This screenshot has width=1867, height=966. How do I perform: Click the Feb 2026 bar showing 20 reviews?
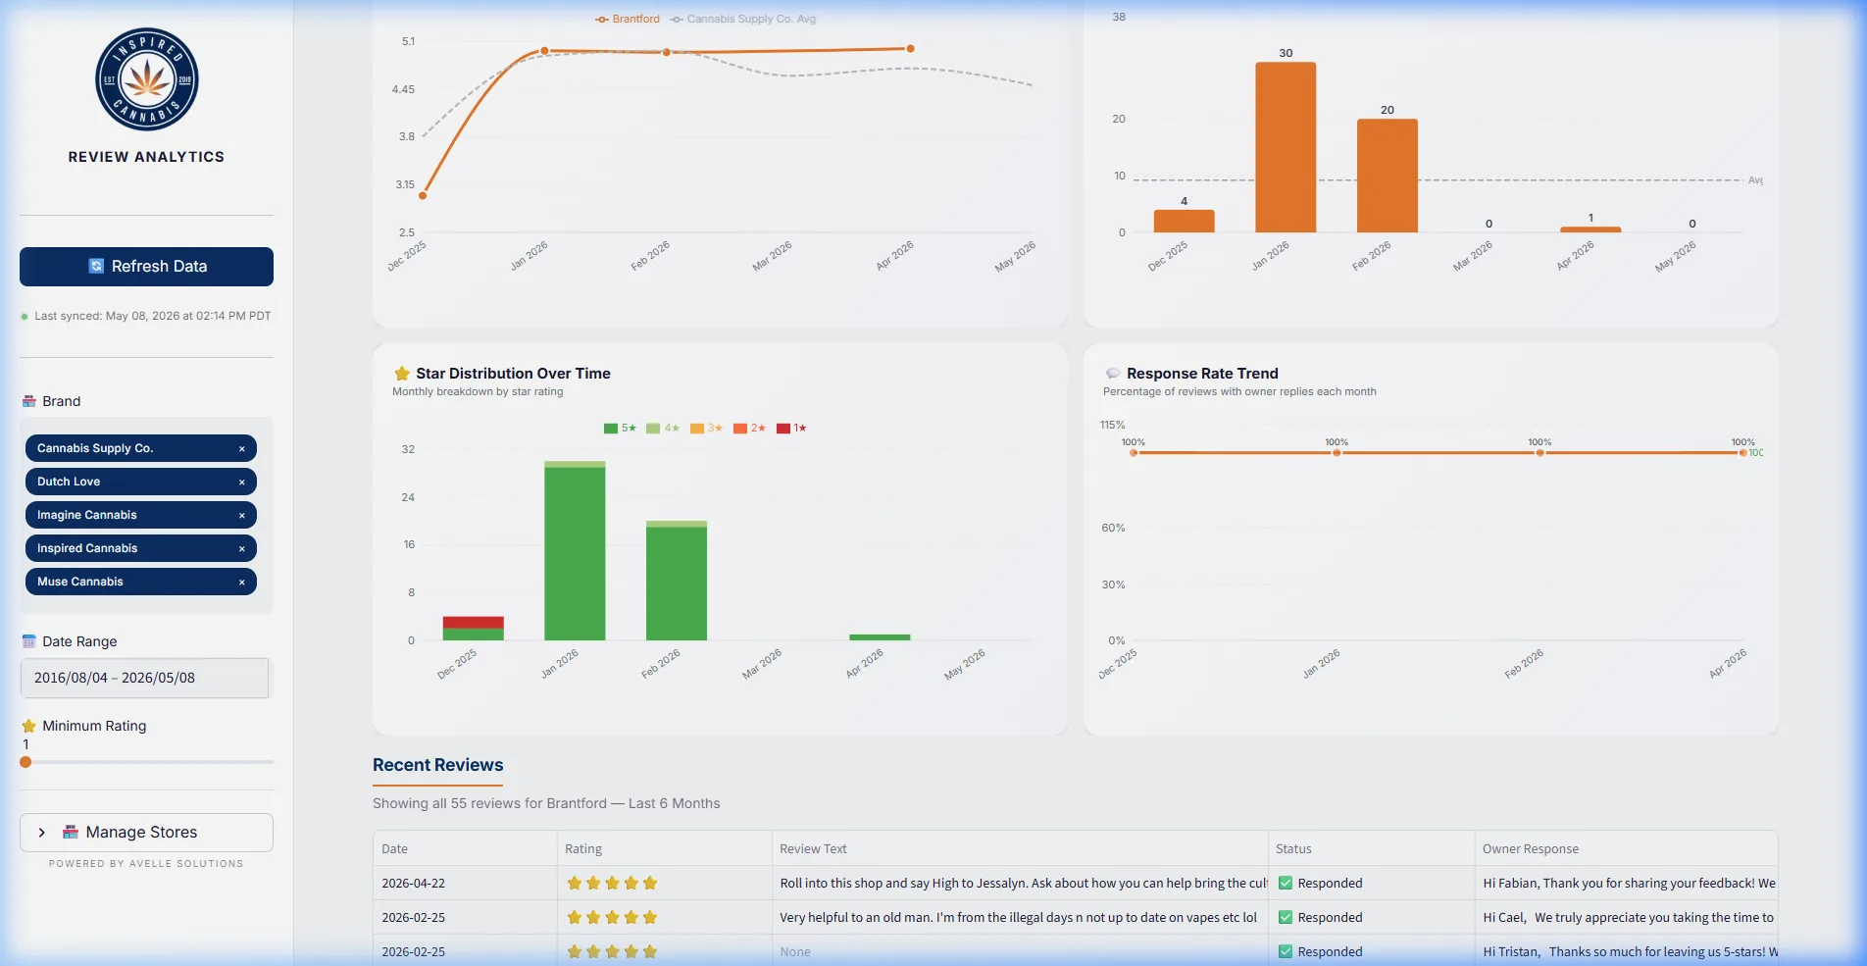tap(1388, 176)
